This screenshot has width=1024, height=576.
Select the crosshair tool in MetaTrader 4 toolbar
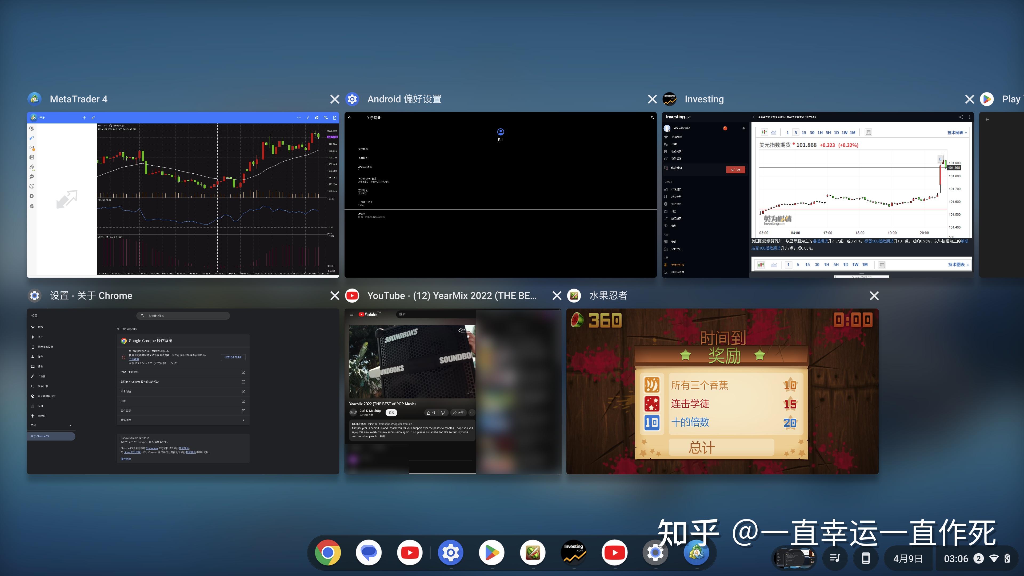(299, 118)
